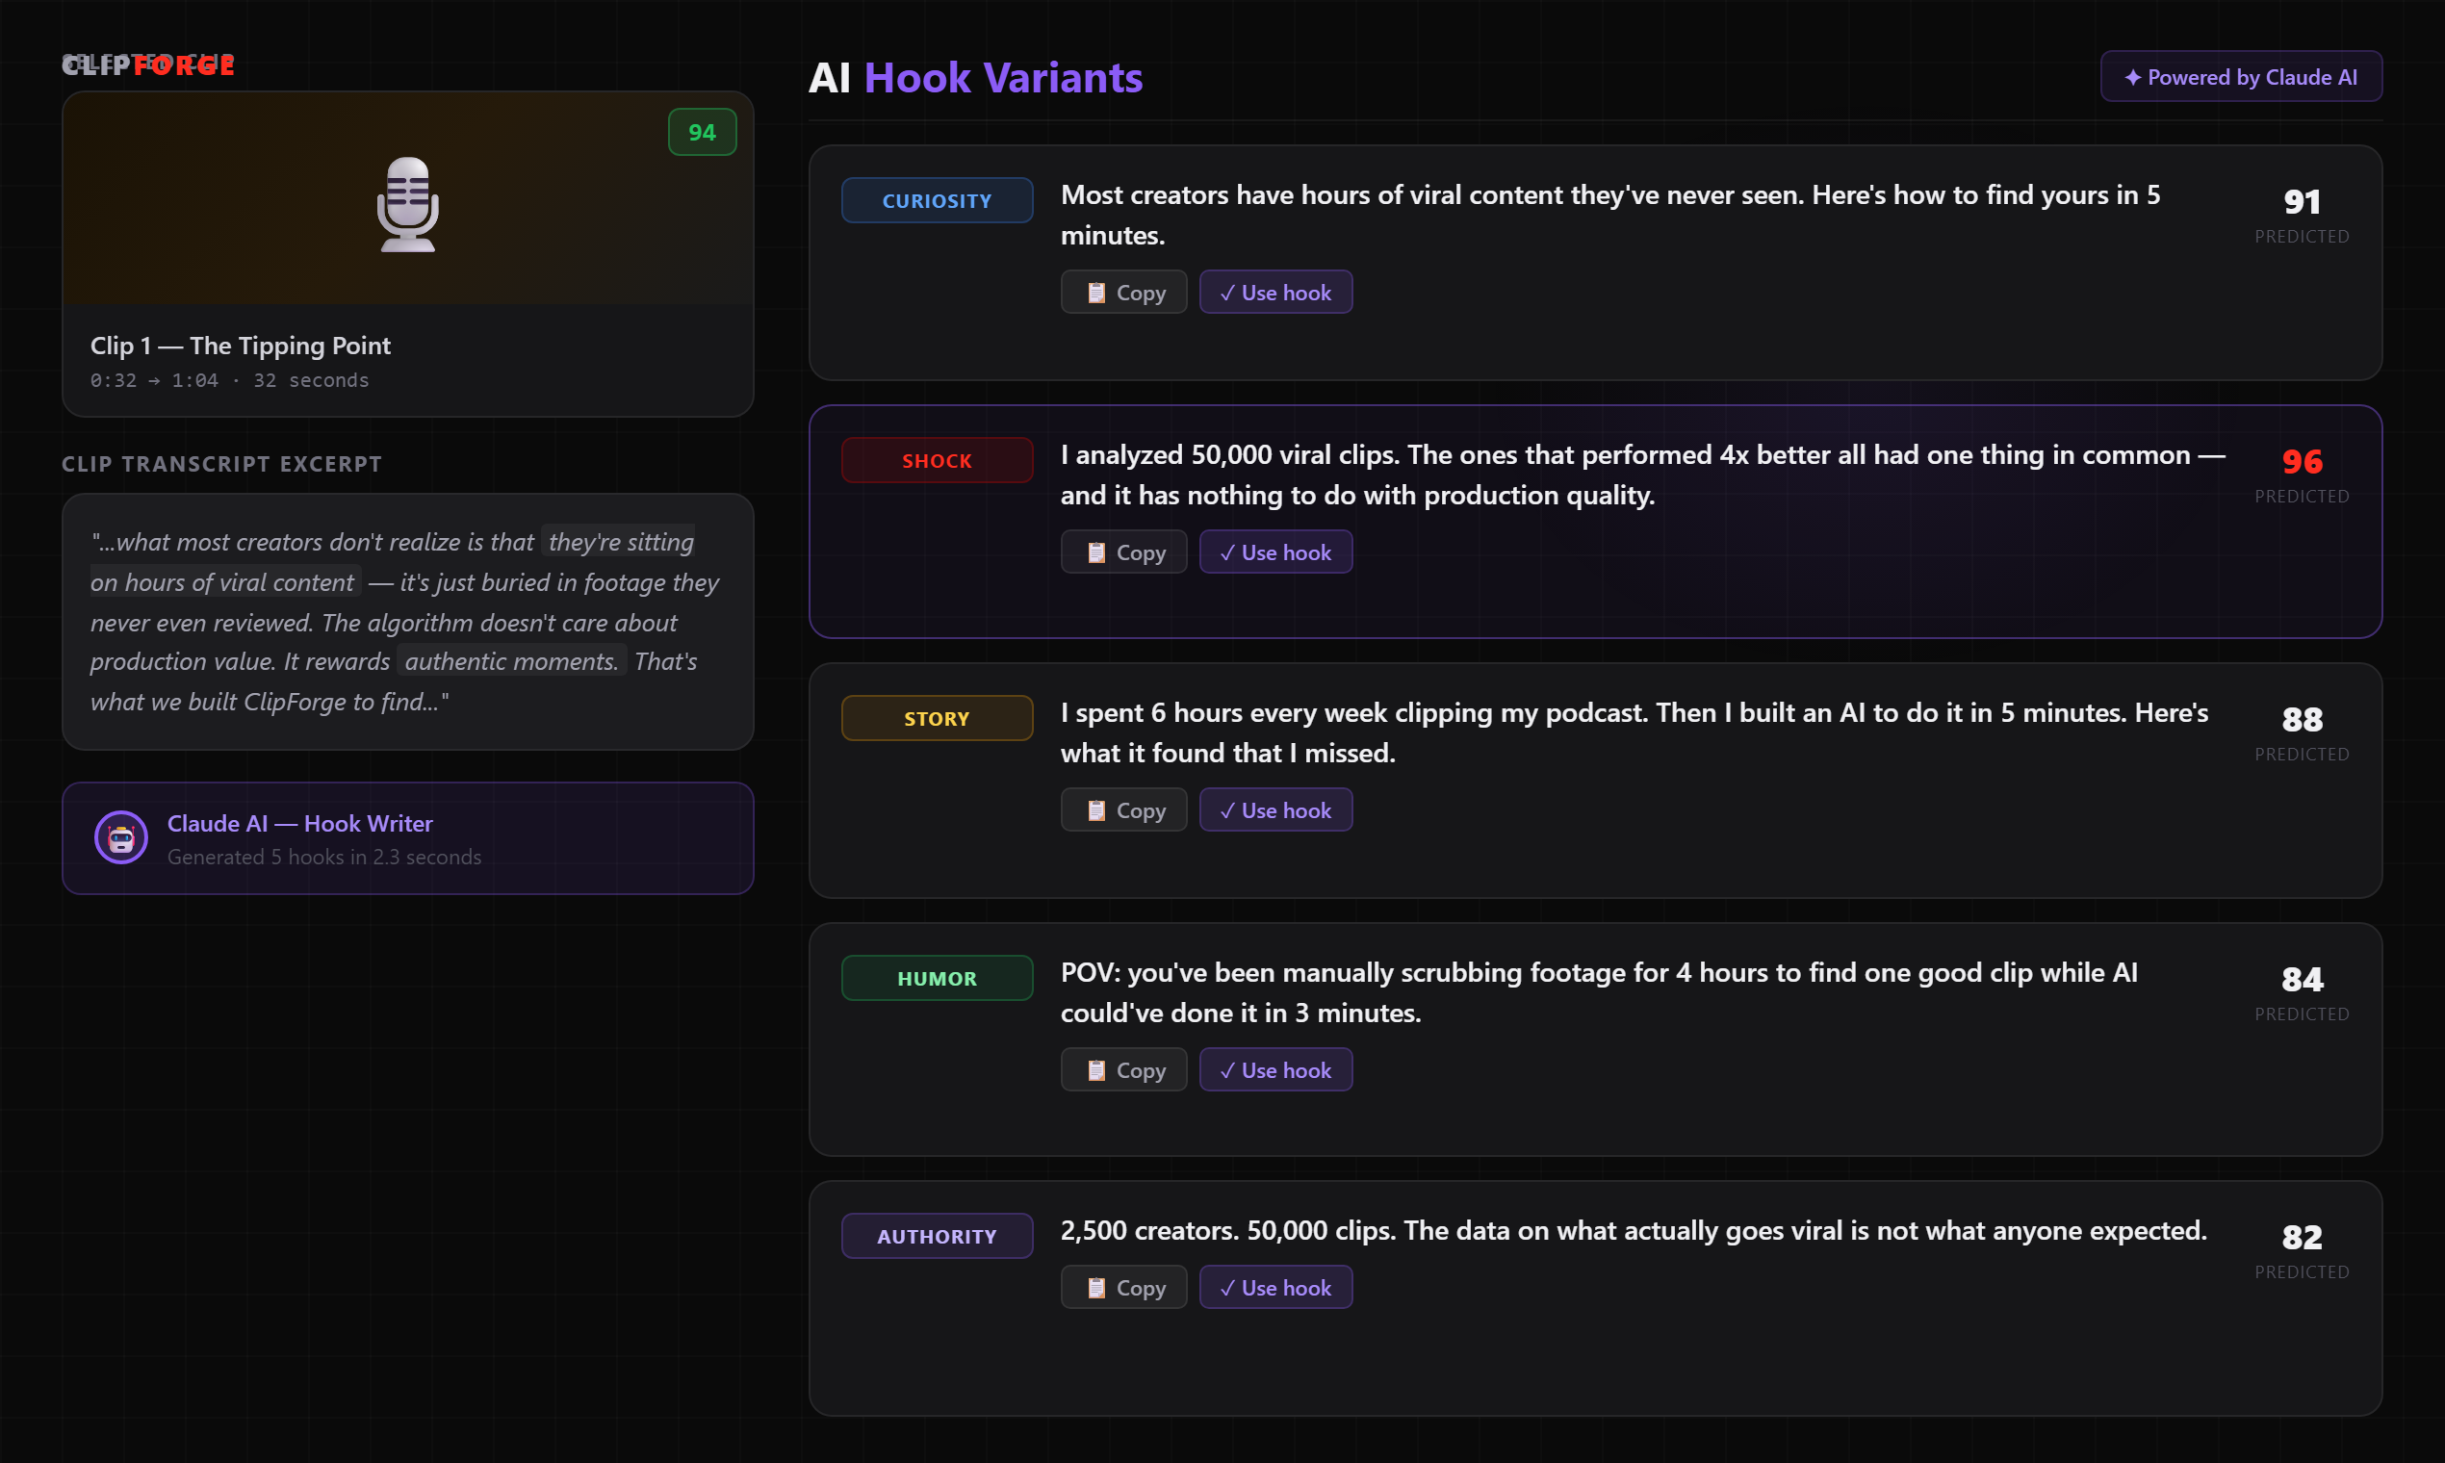This screenshot has width=2445, height=1463.
Task: Copy the Curiosity hook text
Action: coord(1123,293)
